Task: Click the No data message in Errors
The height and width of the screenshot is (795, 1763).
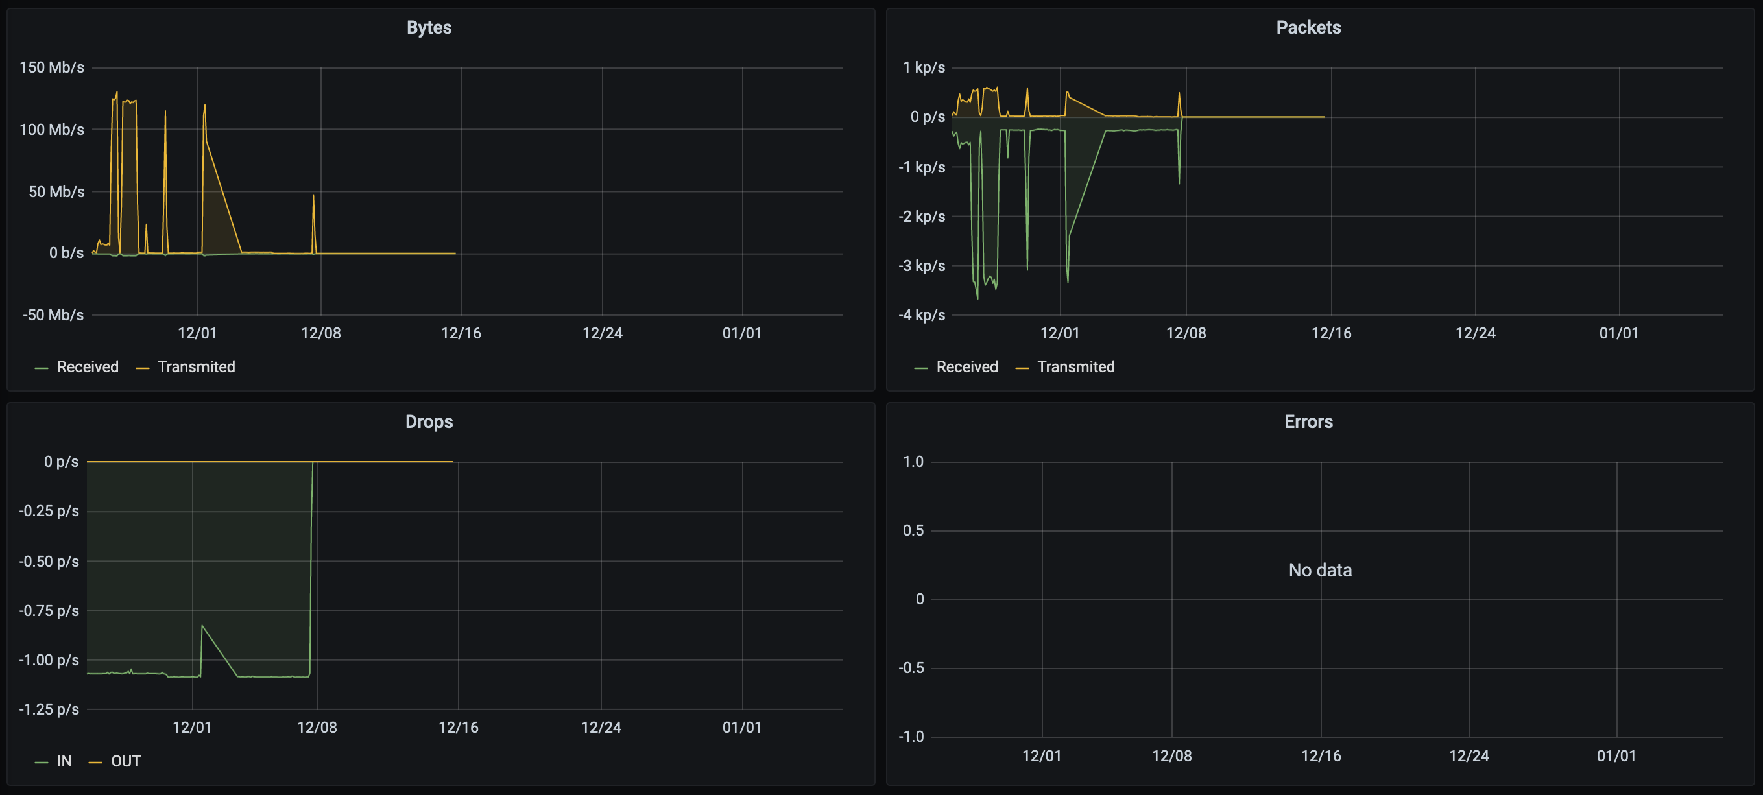Action: click(x=1319, y=570)
